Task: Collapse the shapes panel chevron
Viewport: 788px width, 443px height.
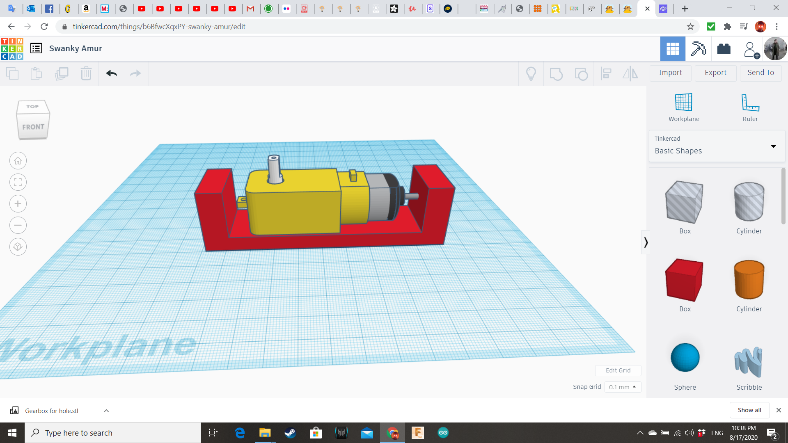Action: (x=646, y=242)
